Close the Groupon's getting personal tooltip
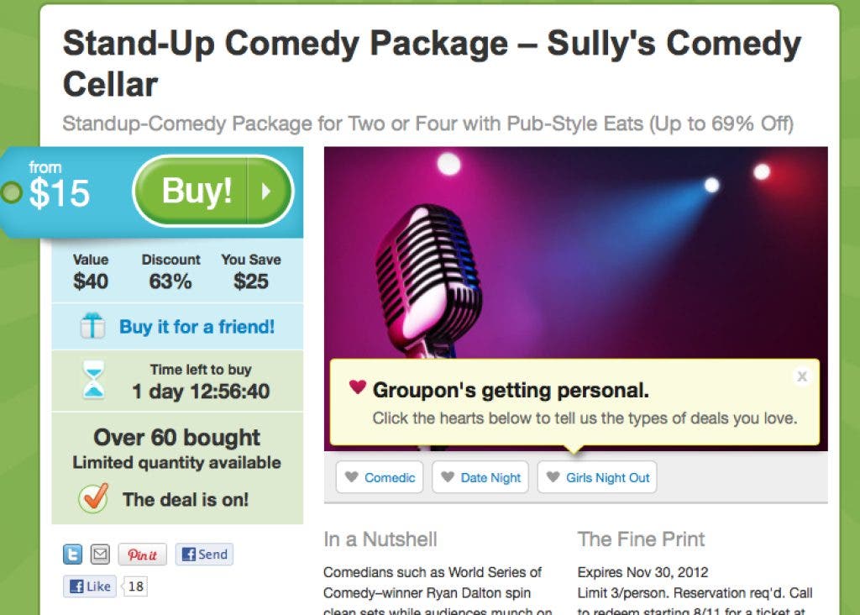860x615 pixels. [x=802, y=376]
